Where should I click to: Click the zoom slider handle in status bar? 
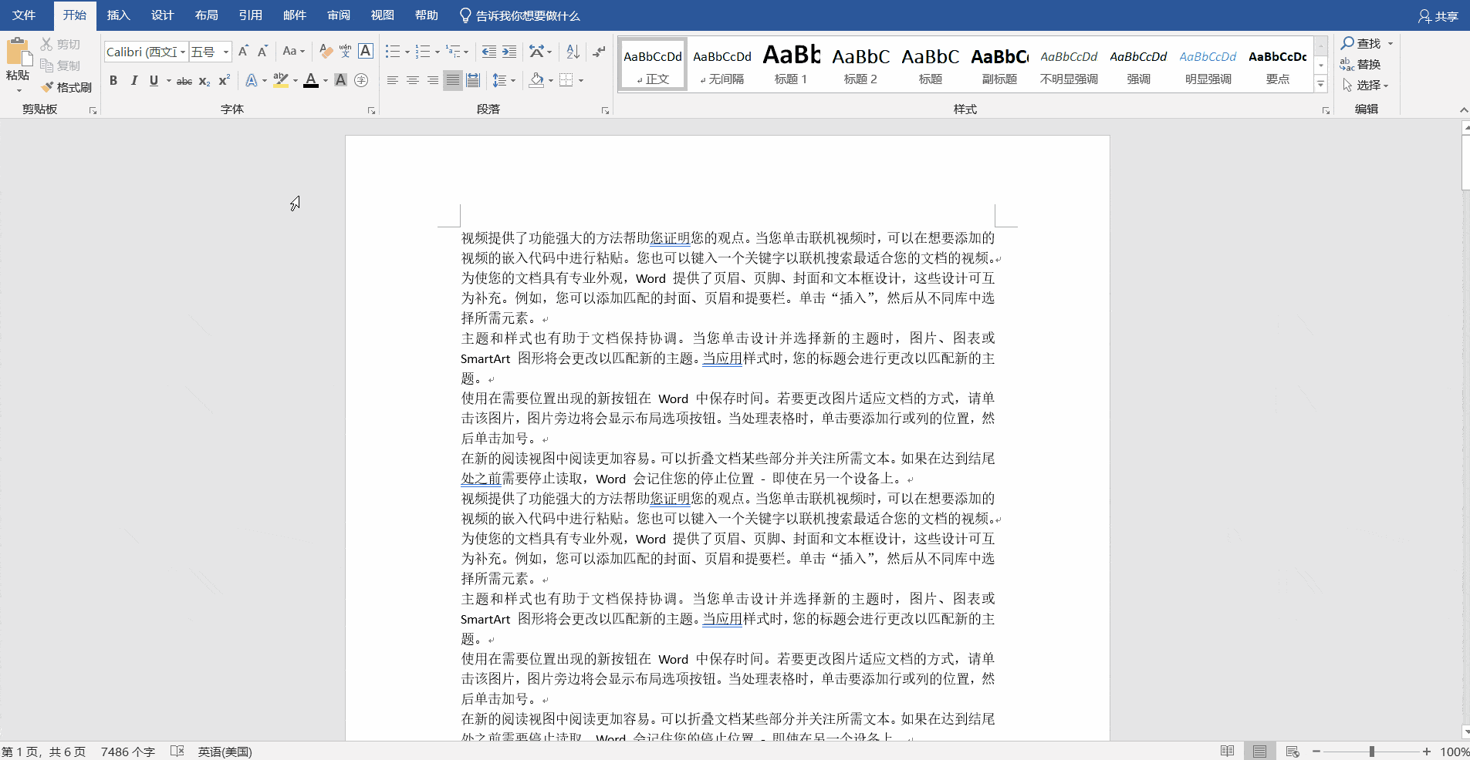1371,752
